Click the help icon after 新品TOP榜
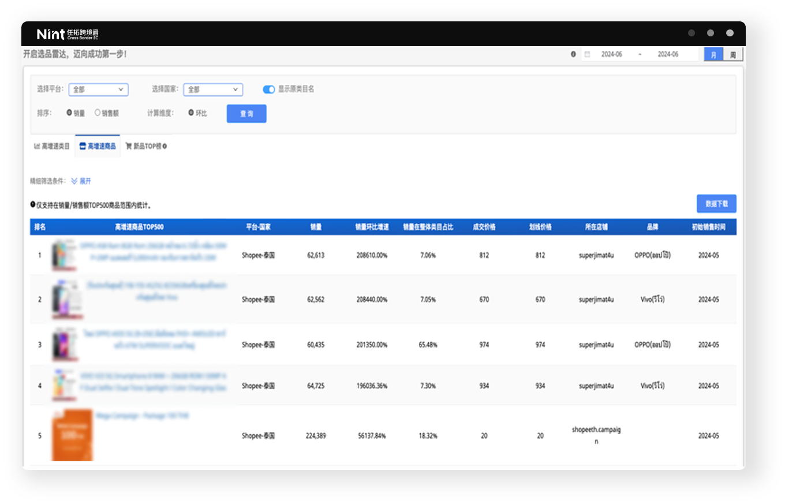The image size is (785, 504). 165,147
